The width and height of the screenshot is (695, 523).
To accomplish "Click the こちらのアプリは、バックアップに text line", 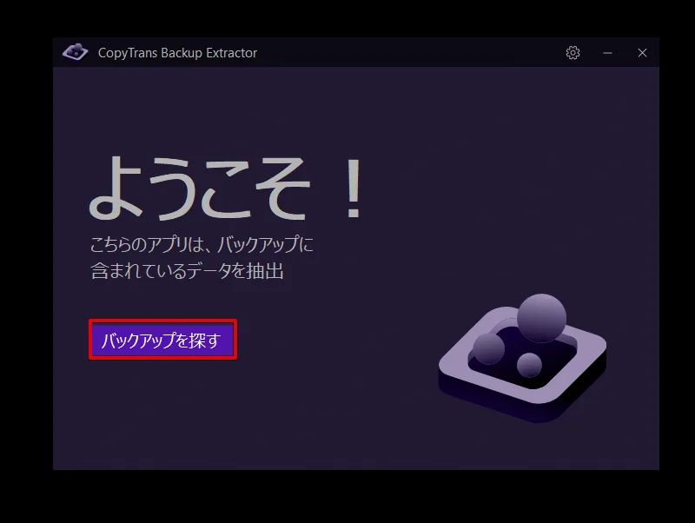I will click(x=202, y=245).
